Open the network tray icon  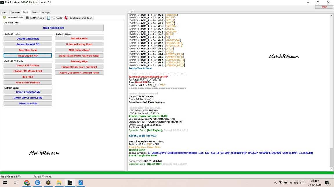(x=291, y=183)
